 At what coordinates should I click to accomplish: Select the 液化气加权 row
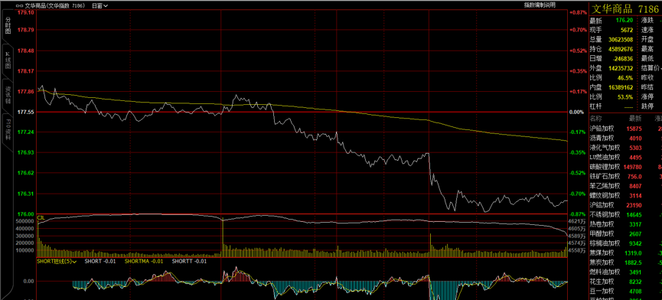pyautogui.click(x=626, y=148)
